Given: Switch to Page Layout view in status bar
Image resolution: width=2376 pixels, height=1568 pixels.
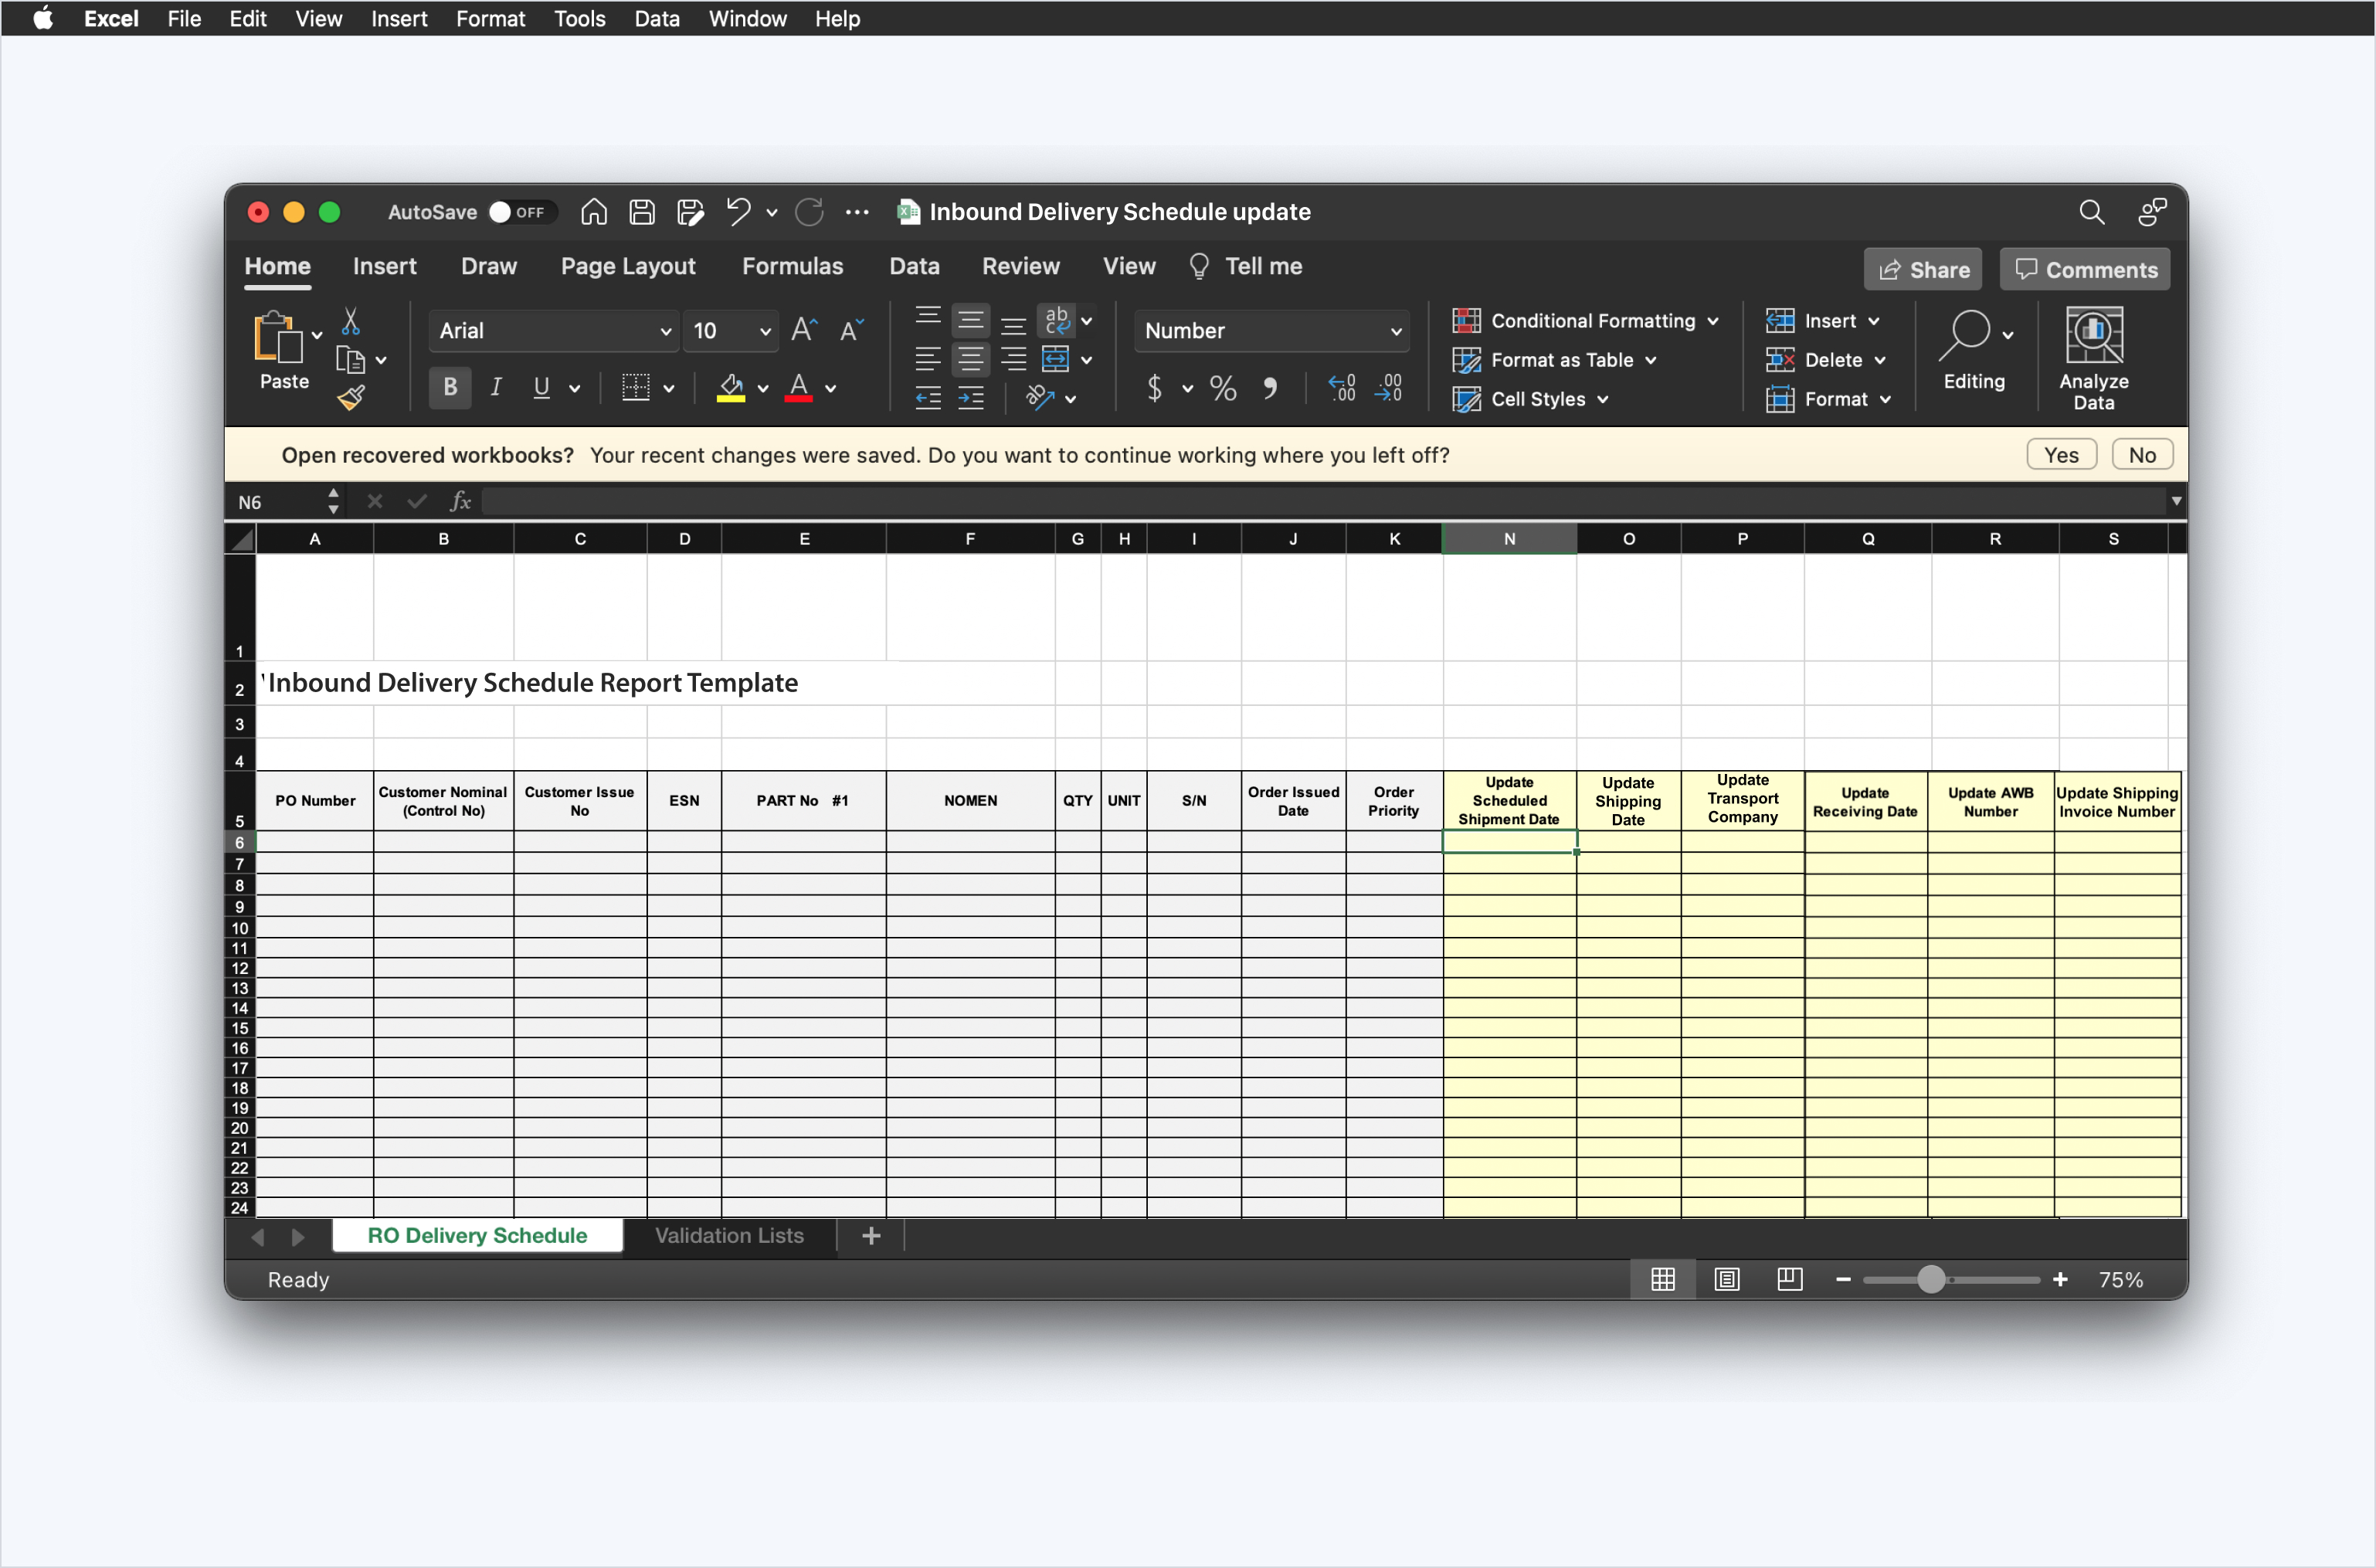Looking at the screenshot, I should pyautogui.click(x=1726, y=1279).
